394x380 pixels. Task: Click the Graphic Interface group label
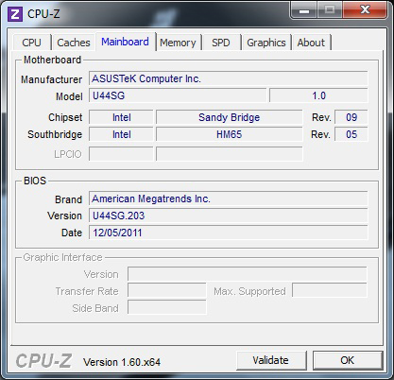[63, 257]
